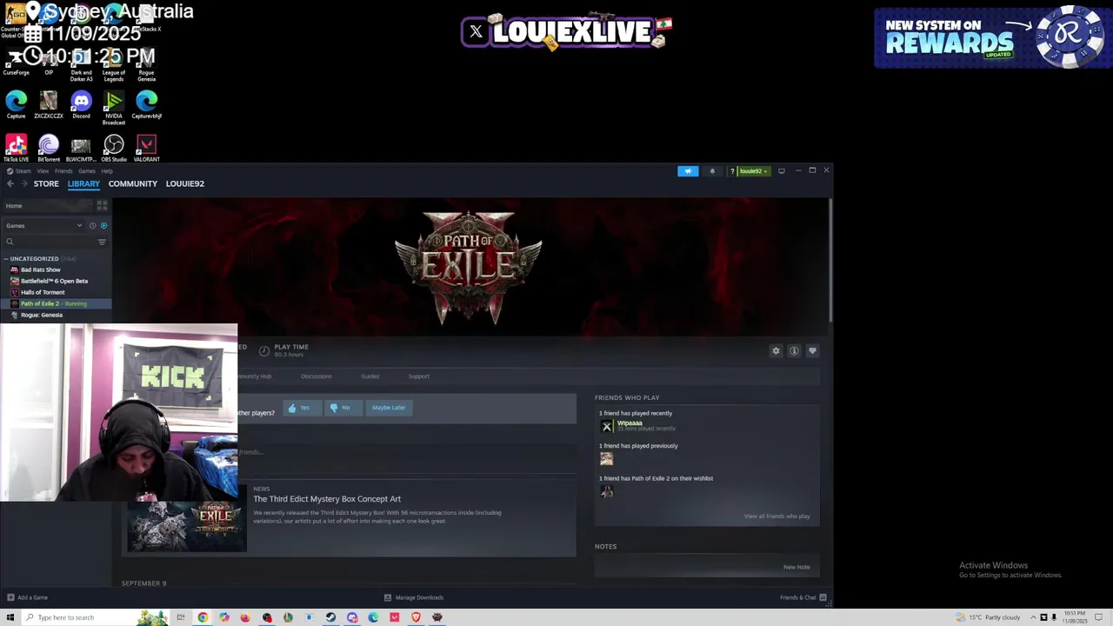Open the Games menu
The width and height of the screenshot is (1113, 626).
[87, 171]
